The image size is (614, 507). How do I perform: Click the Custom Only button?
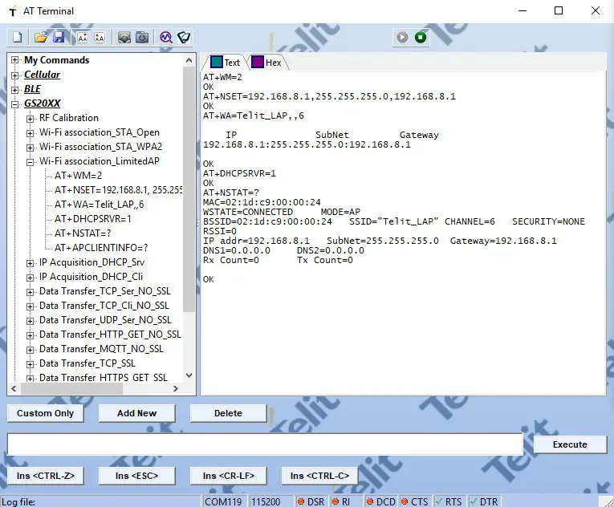(x=46, y=413)
